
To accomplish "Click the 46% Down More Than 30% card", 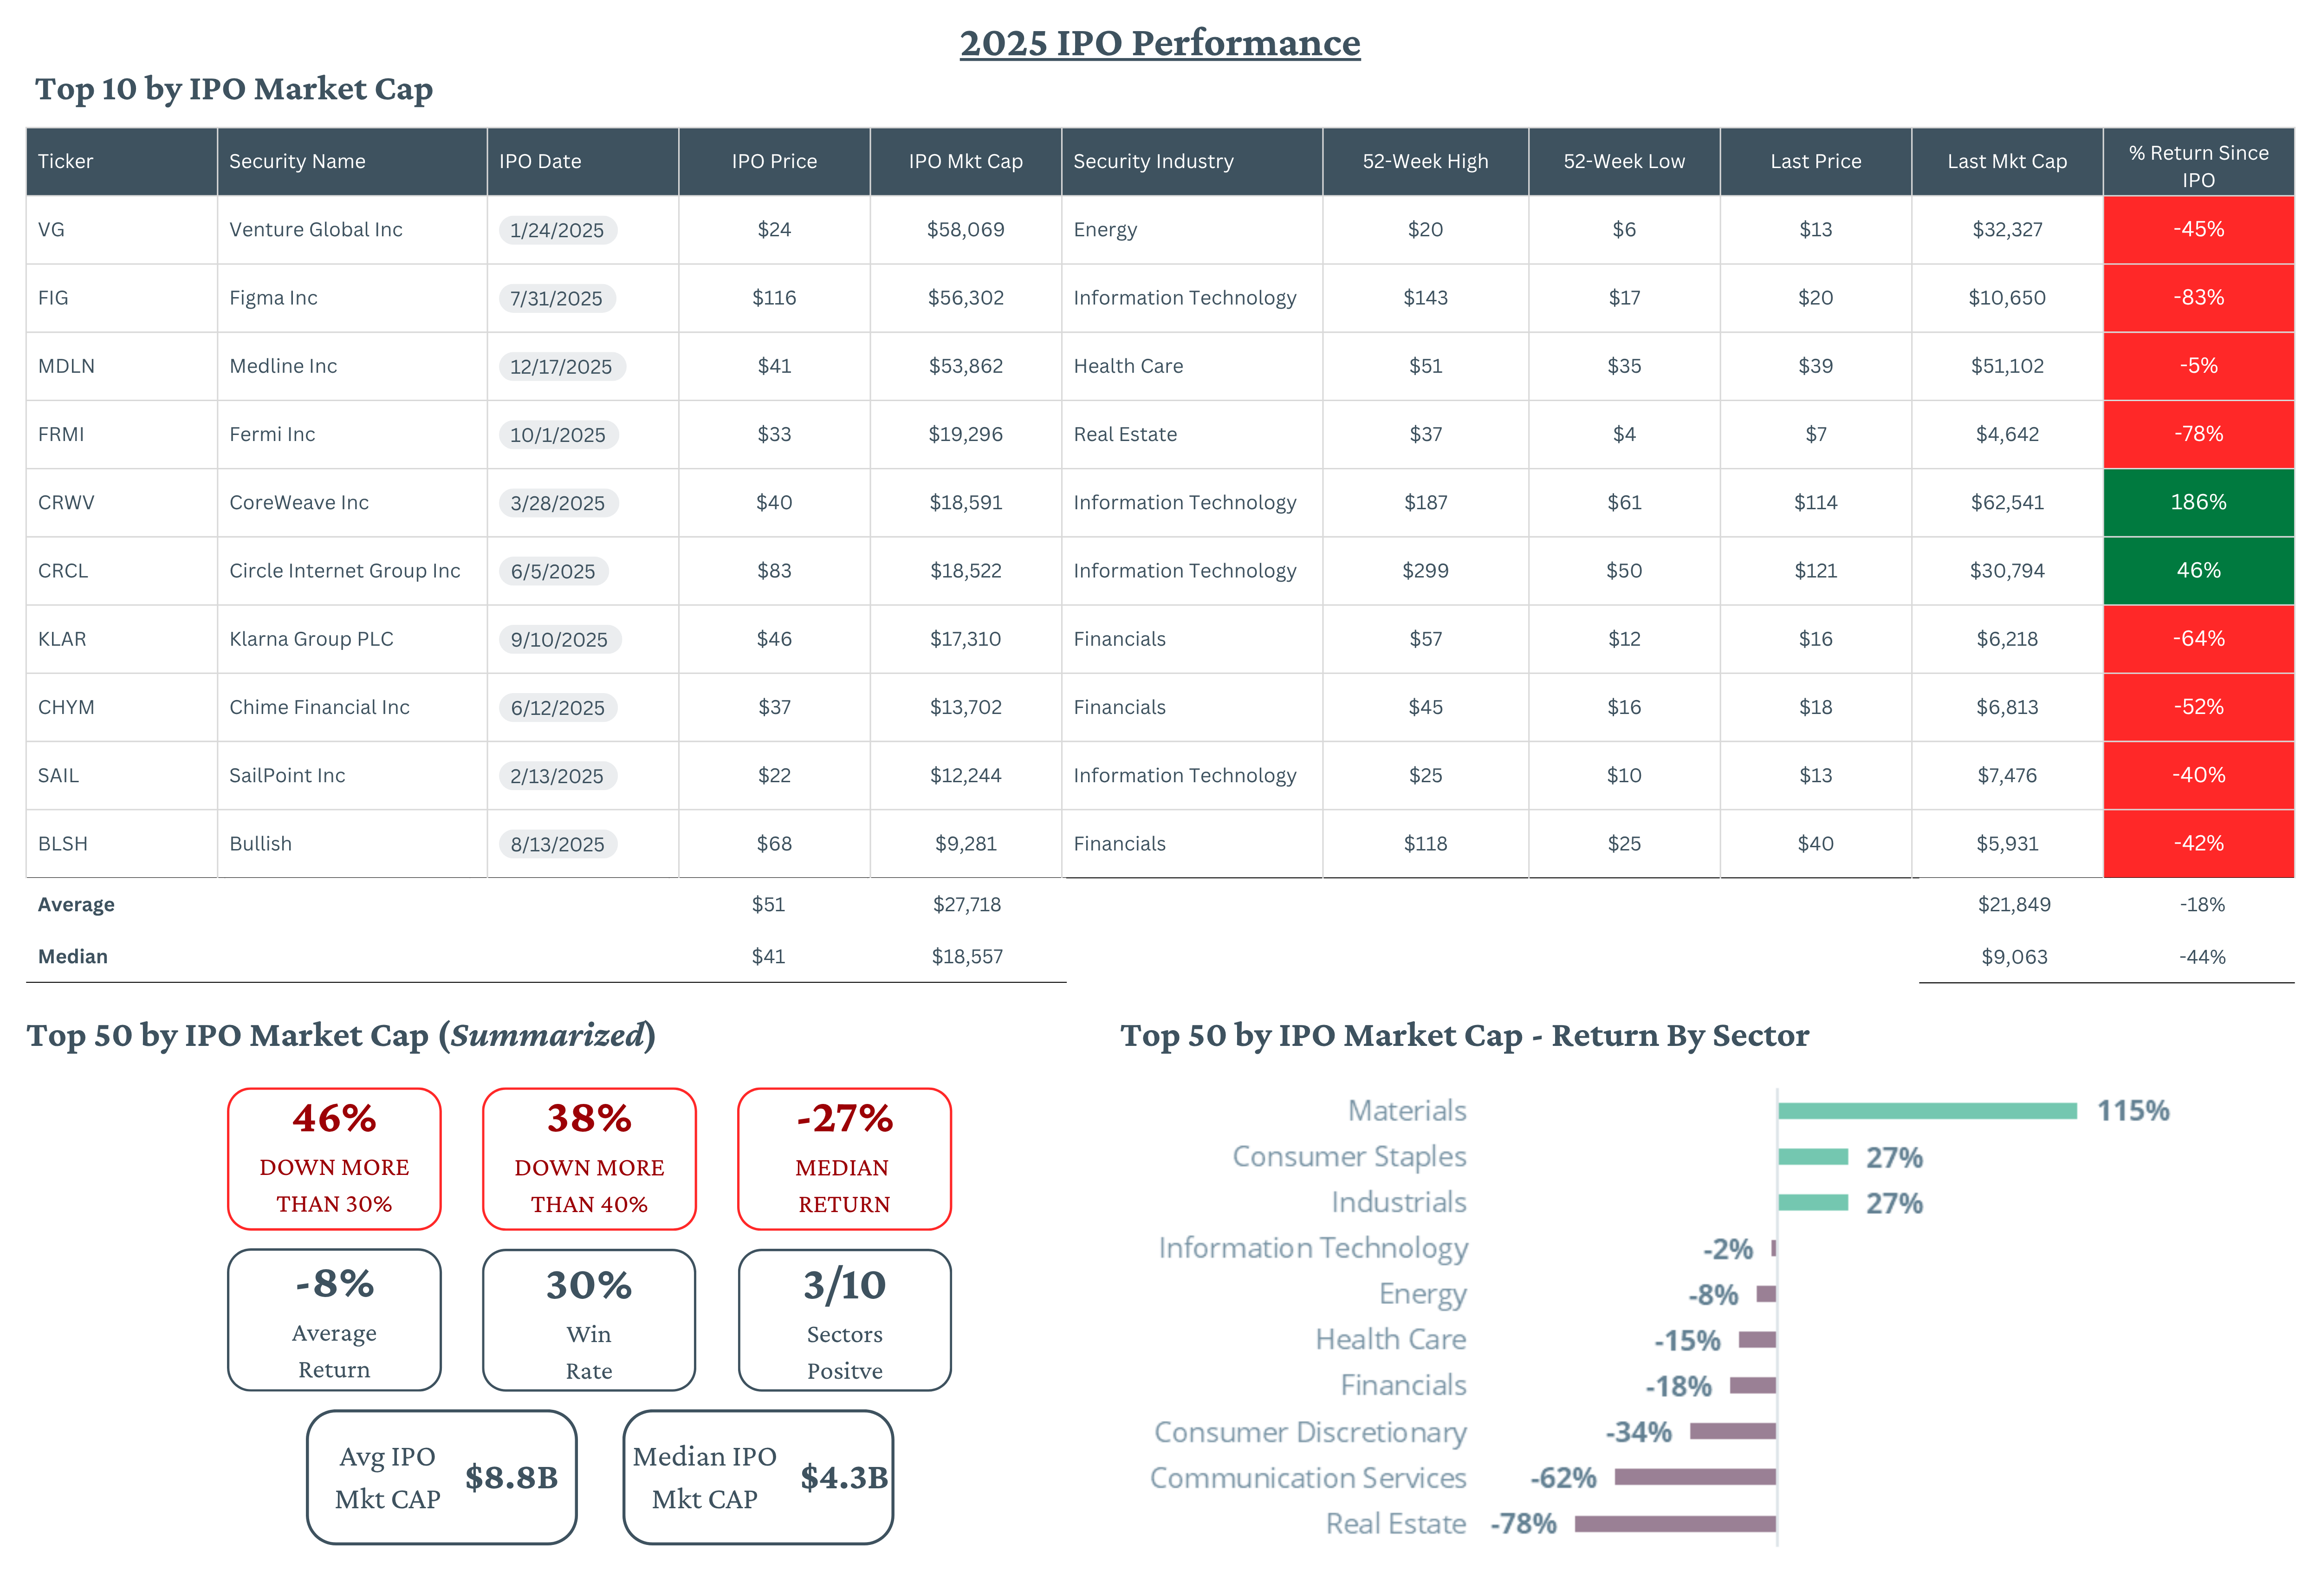I will click(x=334, y=1159).
